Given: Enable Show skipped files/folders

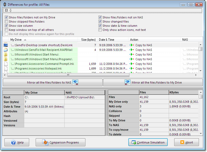Looking at the screenshot, I should pos(6,22).
